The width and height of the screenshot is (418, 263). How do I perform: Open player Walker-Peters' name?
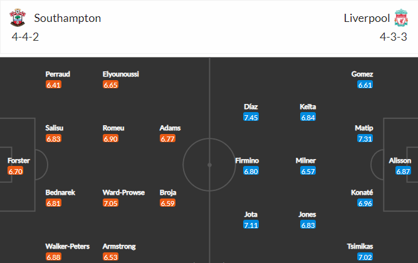click(x=68, y=246)
